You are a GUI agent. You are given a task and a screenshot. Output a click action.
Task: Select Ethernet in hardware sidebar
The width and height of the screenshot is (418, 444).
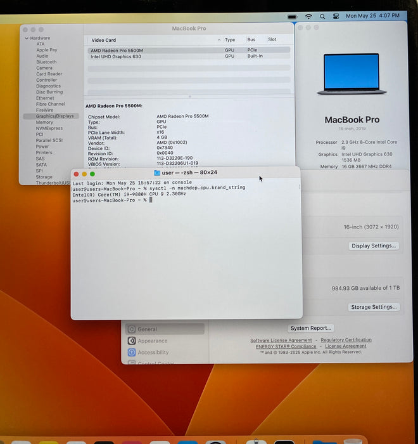(45, 98)
